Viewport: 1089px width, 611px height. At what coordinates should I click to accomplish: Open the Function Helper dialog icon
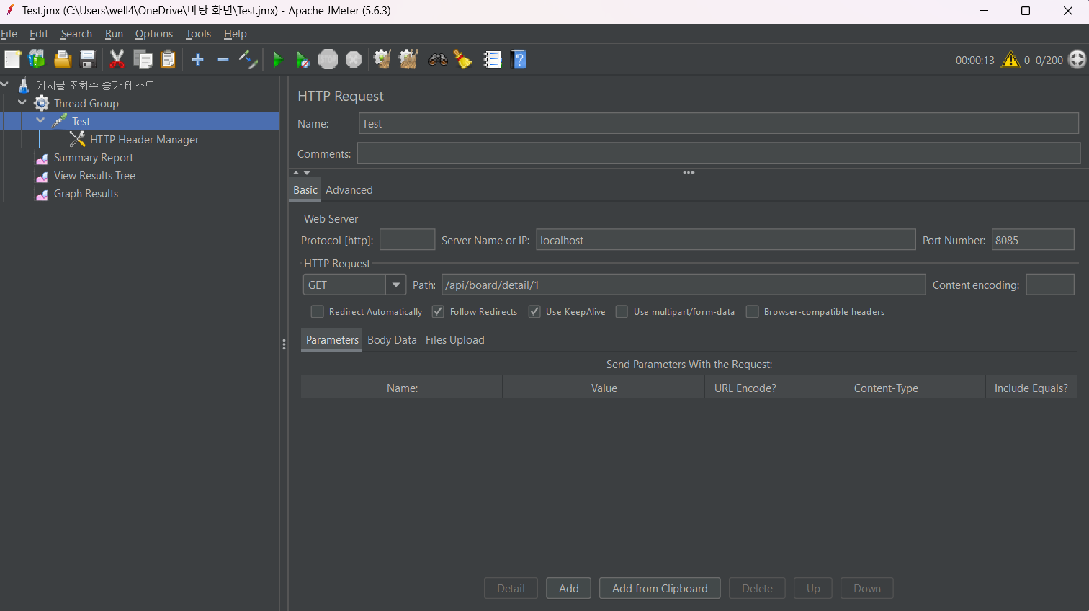point(492,60)
